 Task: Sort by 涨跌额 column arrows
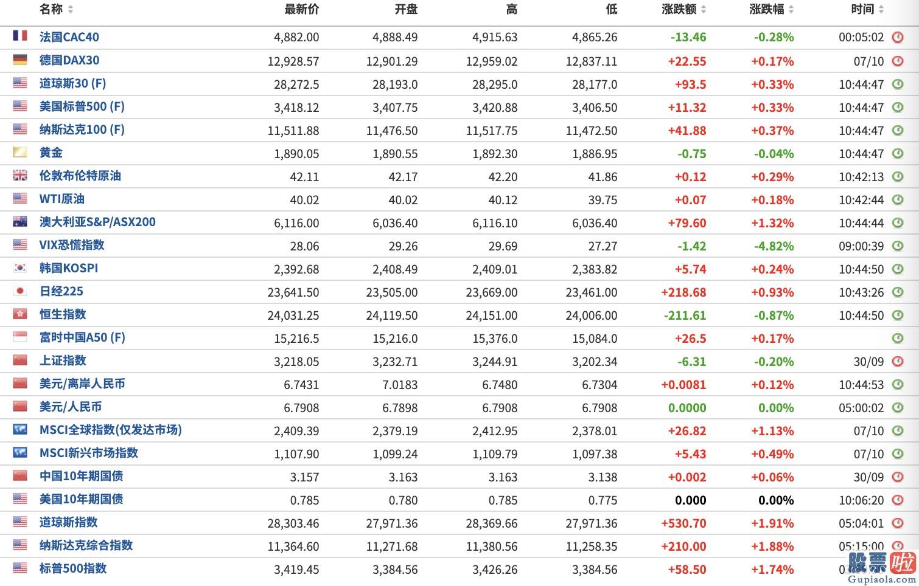(704, 9)
